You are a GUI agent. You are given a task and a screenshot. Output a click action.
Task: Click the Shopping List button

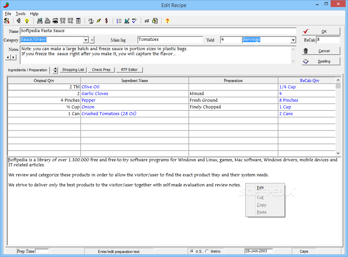pyautogui.click(x=73, y=70)
